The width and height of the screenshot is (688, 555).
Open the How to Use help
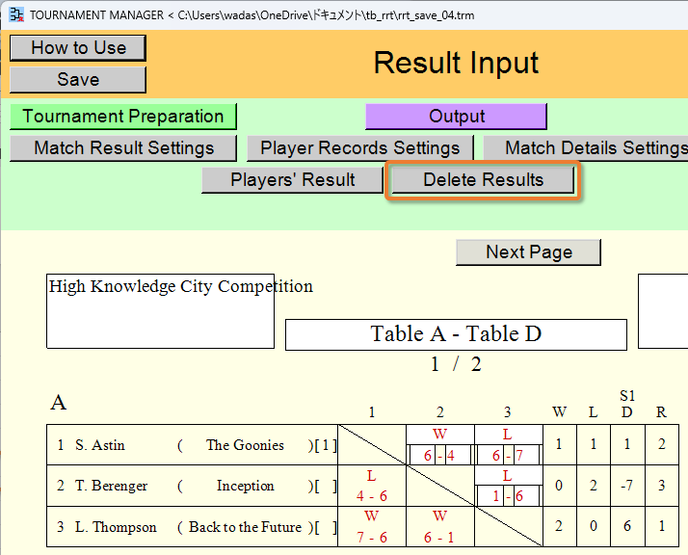78,48
